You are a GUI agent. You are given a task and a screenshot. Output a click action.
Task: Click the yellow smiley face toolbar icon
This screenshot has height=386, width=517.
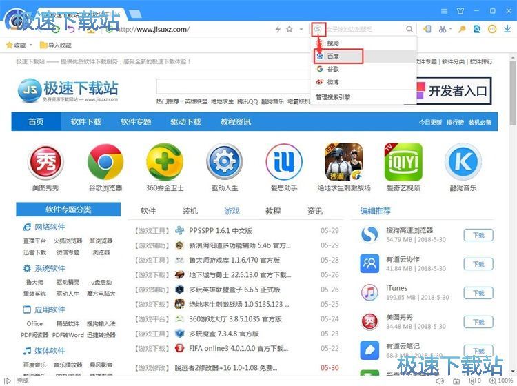pos(492,29)
